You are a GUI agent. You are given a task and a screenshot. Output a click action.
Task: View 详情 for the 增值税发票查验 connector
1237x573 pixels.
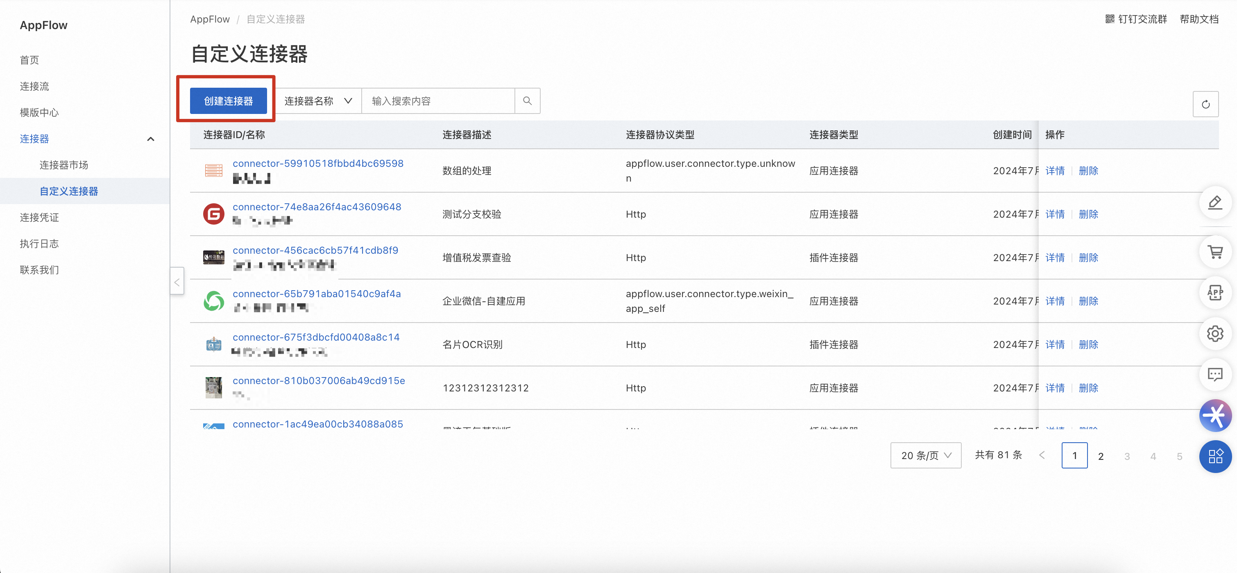click(x=1055, y=258)
